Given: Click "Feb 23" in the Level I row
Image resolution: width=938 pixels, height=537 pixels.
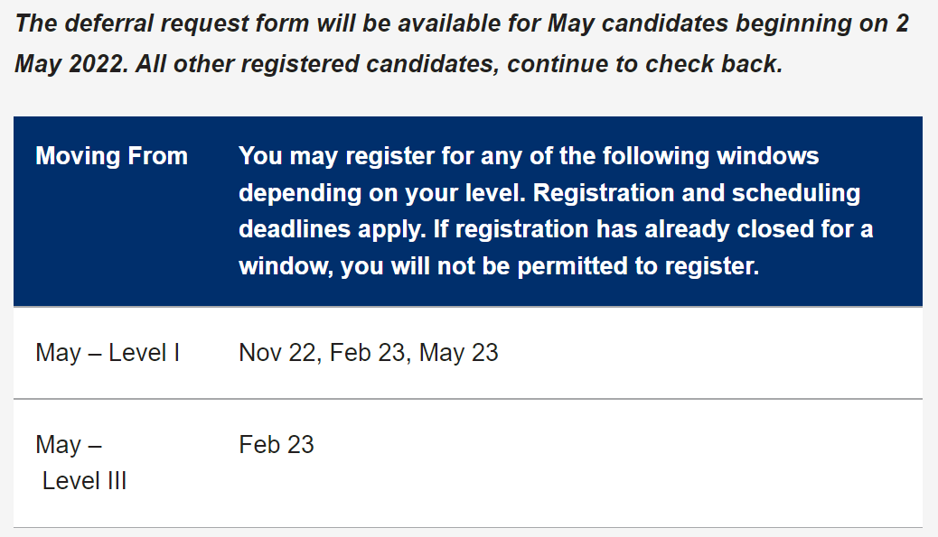Looking at the screenshot, I should 367,352.
